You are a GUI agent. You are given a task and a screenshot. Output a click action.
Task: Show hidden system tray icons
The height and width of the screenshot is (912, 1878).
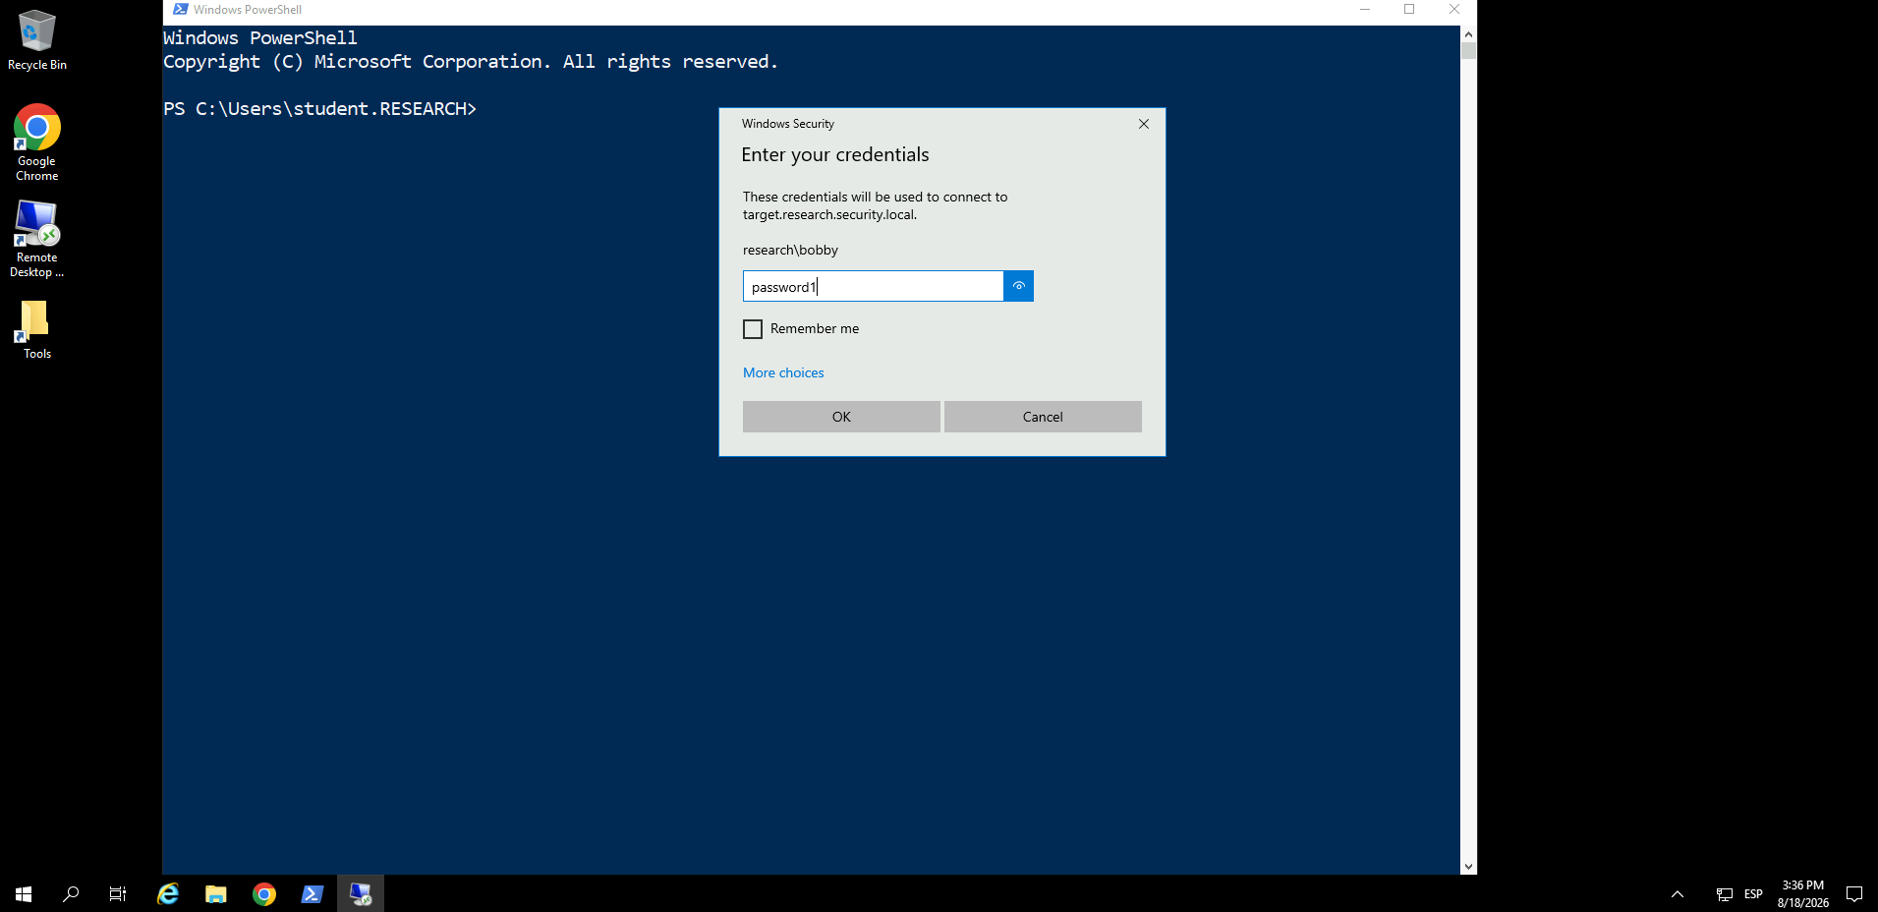(1678, 894)
